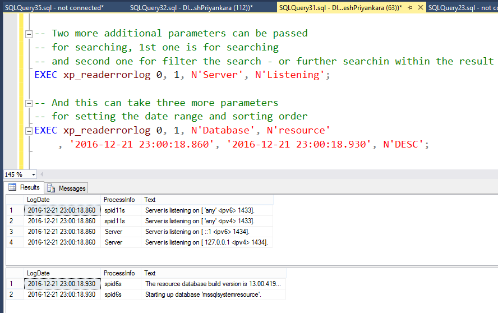The height and width of the screenshot is (313, 498).
Task: Switch to the SQLQuery35.sql tab
Action: click(x=54, y=8)
